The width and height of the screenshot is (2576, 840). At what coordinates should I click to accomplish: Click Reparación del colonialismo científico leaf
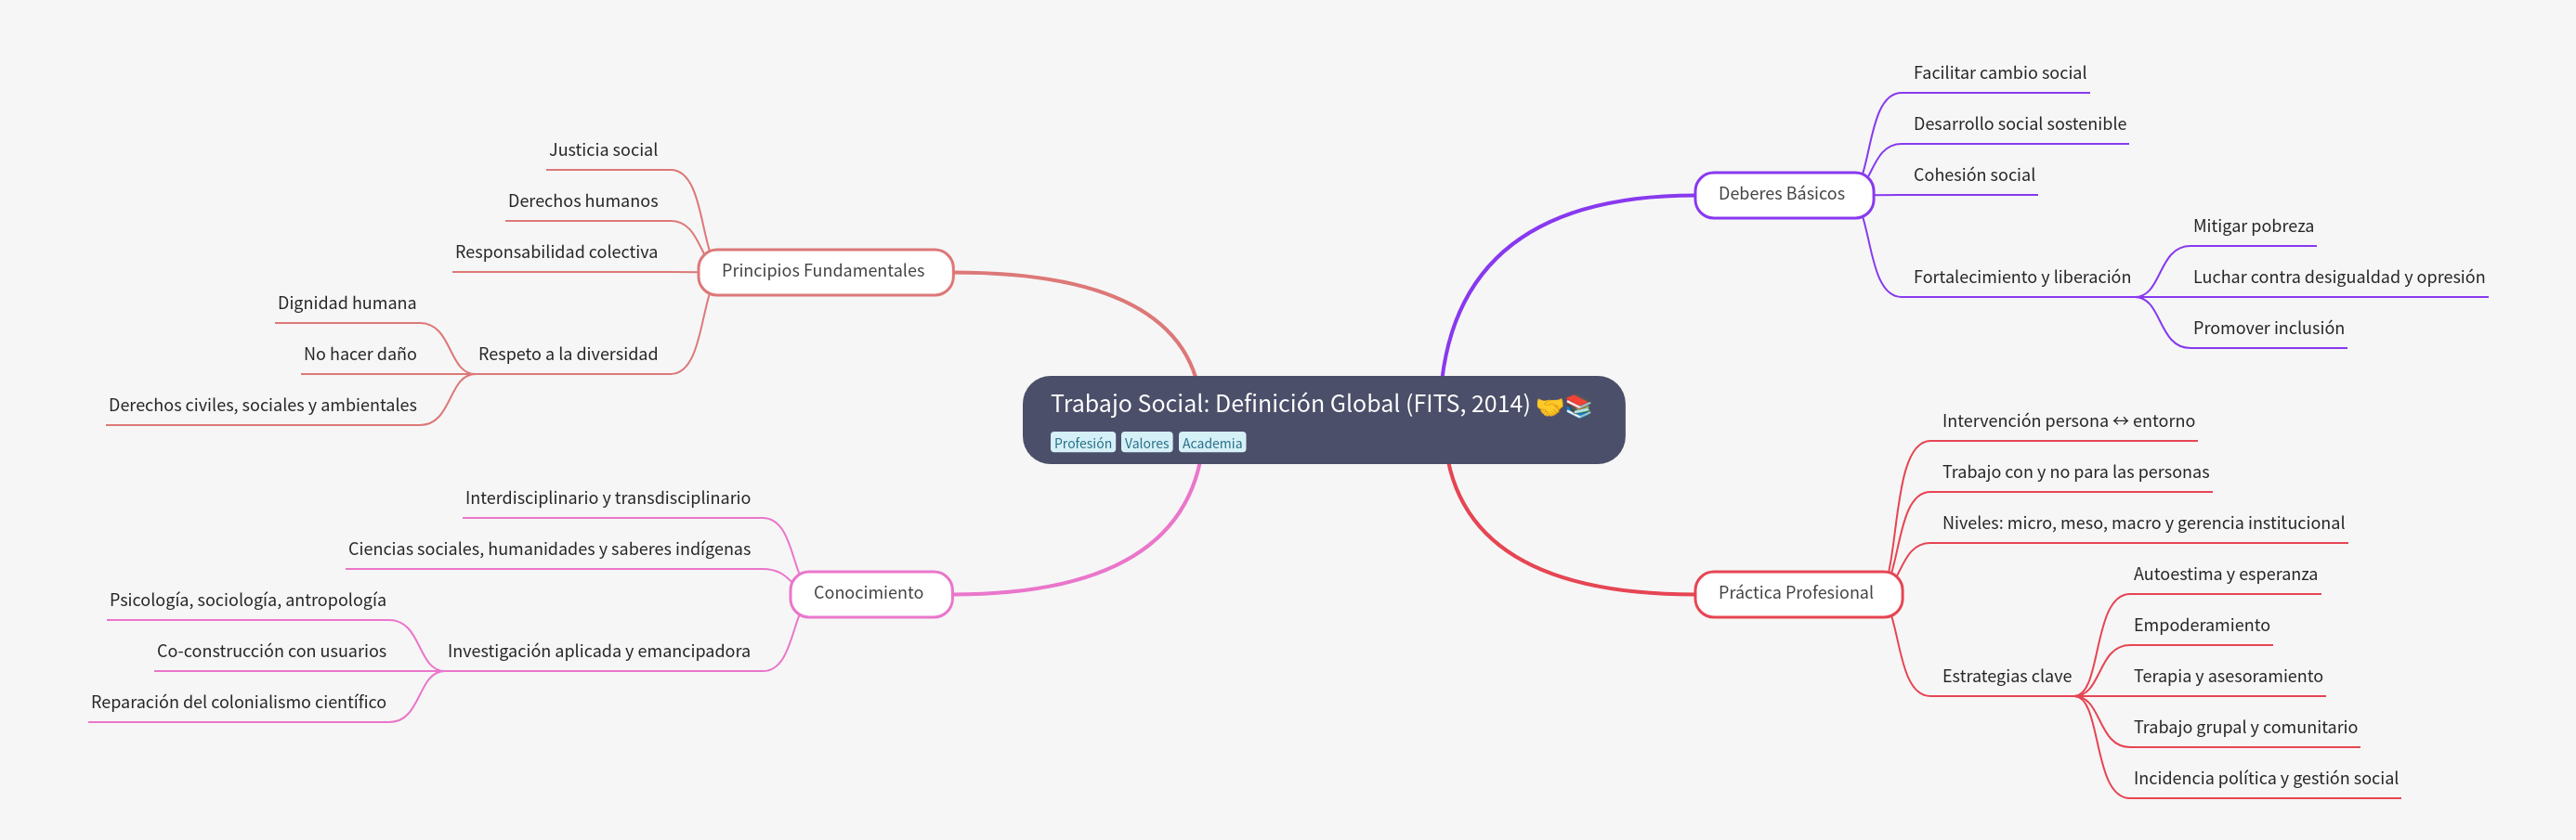pyautogui.click(x=238, y=702)
